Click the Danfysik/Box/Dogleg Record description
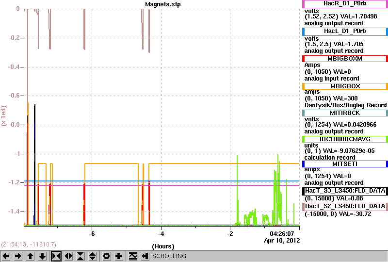 345,105
